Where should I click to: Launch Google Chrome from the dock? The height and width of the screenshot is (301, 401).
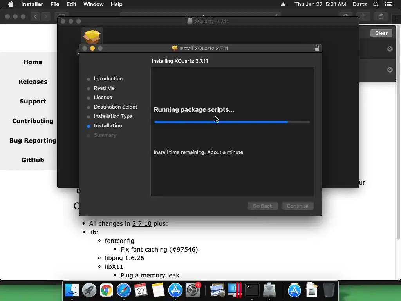click(107, 290)
